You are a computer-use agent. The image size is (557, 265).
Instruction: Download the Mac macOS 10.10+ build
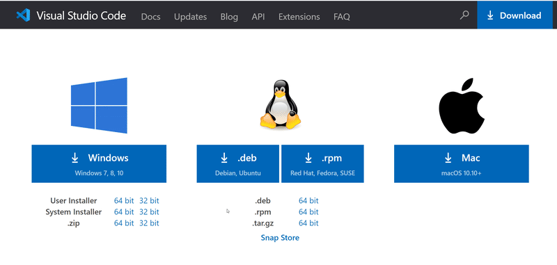[x=462, y=163]
